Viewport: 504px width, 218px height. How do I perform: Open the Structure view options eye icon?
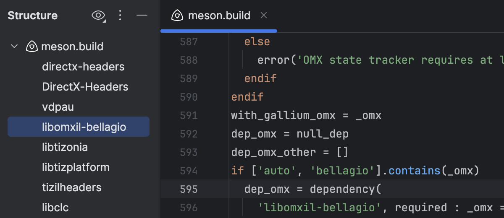click(x=98, y=16)
